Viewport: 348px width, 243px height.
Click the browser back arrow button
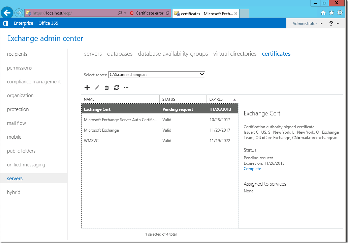(7, 13)
